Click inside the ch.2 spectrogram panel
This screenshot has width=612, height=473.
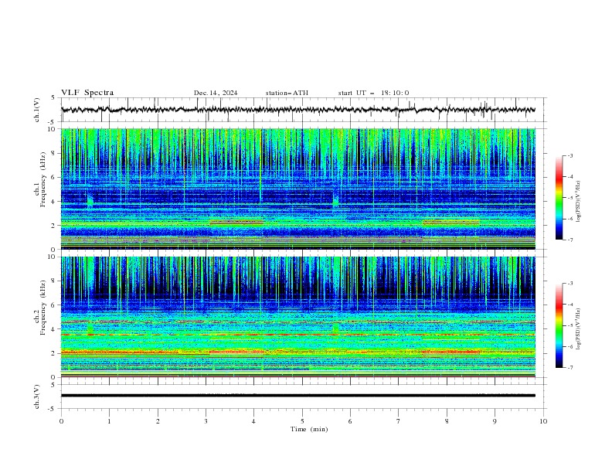point(297,317)
